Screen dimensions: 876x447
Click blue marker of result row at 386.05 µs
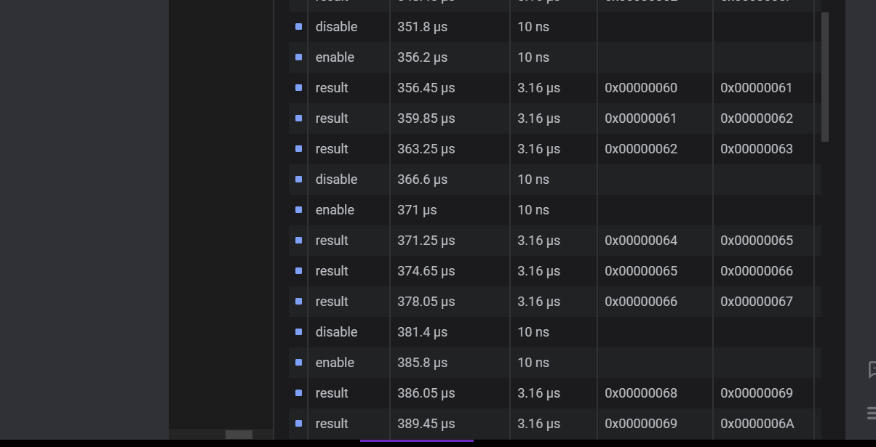[298, 393]
